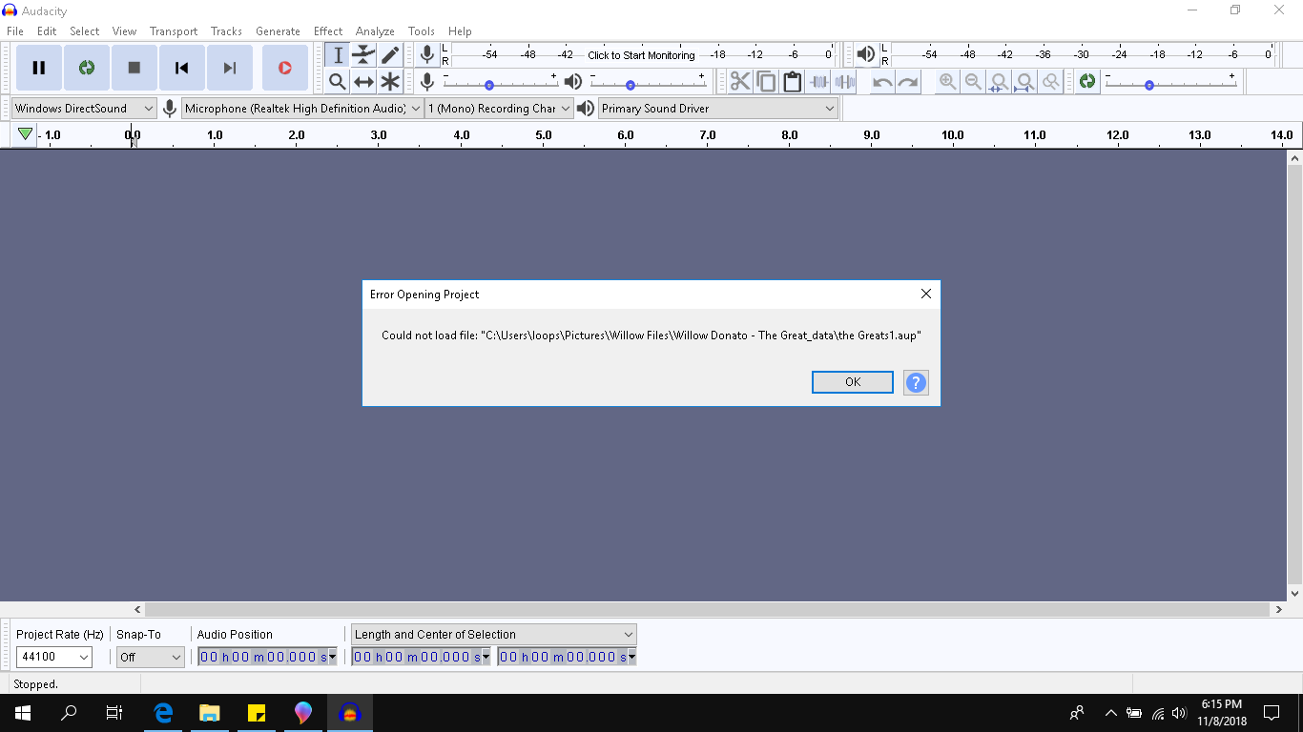Click the 5.0 mark on timeline ruler
1303x732 pixels.
click(x=544, y=135)
